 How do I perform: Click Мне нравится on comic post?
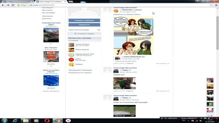point(163,63)
